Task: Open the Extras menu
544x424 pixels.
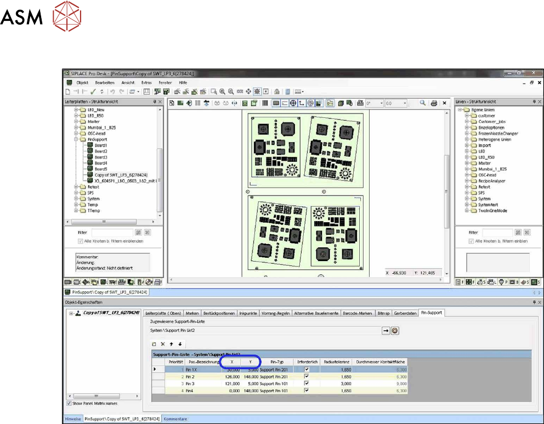Action: (146, 82)
